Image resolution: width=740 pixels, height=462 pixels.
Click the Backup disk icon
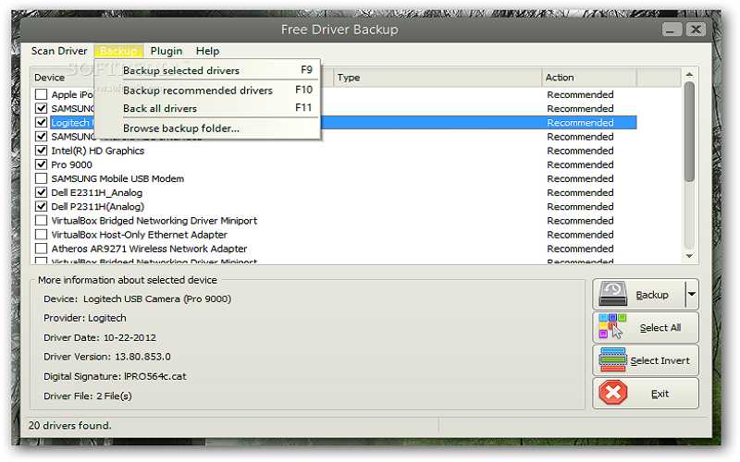(x=612, y=294)
